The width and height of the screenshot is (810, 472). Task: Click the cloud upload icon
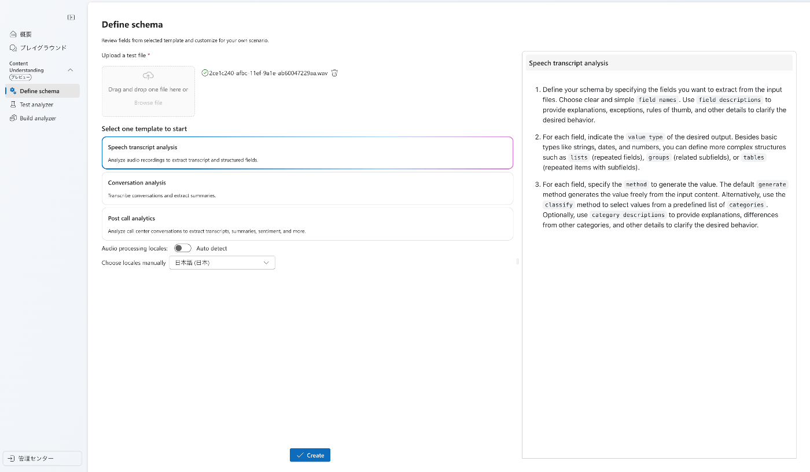pos(148,76)
